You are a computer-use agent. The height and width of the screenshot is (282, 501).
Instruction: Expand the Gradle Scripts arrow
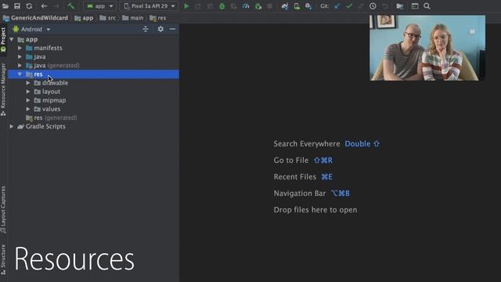(x=12, y=126)
